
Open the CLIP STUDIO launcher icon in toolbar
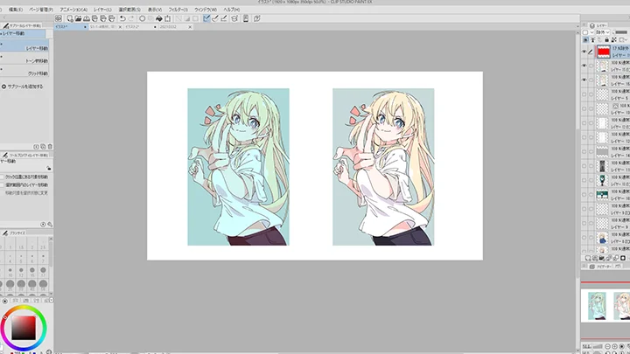(x=59, y=18)
